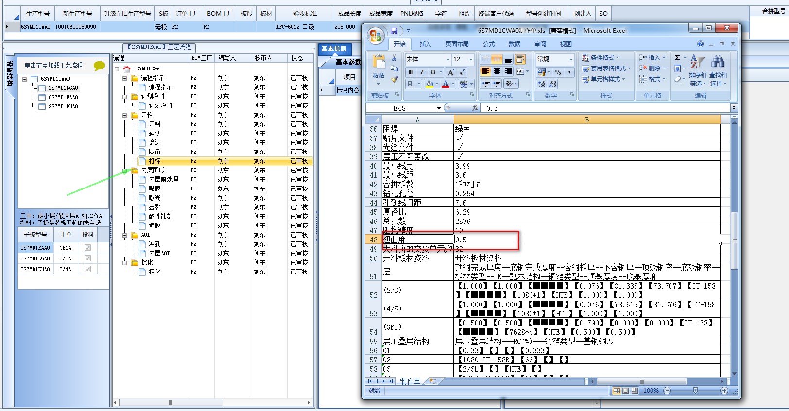Click the cell Borders icon
Screen dimensions: 789x411
[x=411, y=84]
